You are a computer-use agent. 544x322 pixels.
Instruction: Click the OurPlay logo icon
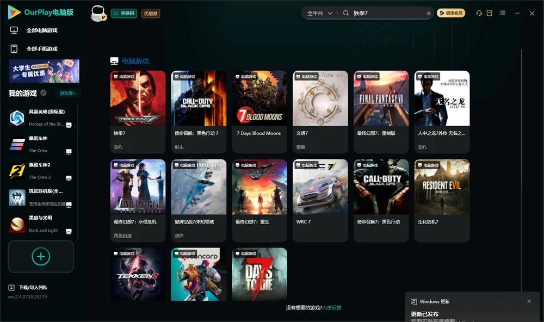point(15,12)
